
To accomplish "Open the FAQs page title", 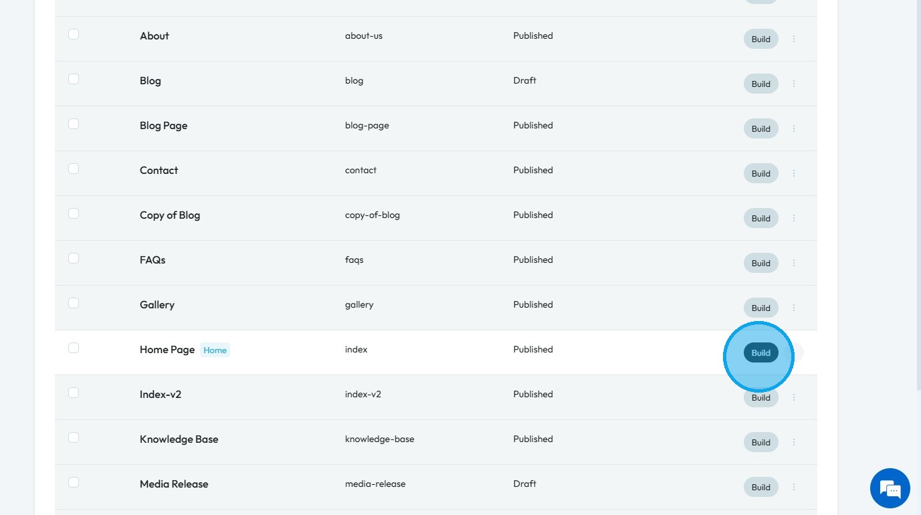I will coord(152,260).
